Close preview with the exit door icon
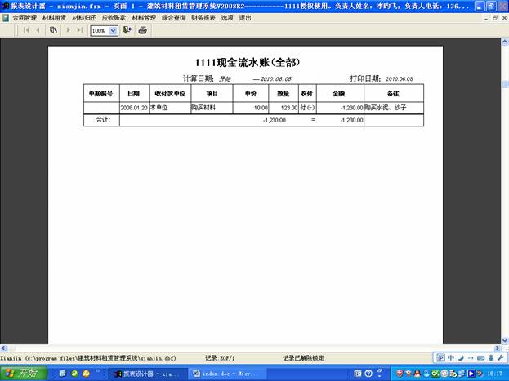The image size is (509, 381). (x=128, y=30)
